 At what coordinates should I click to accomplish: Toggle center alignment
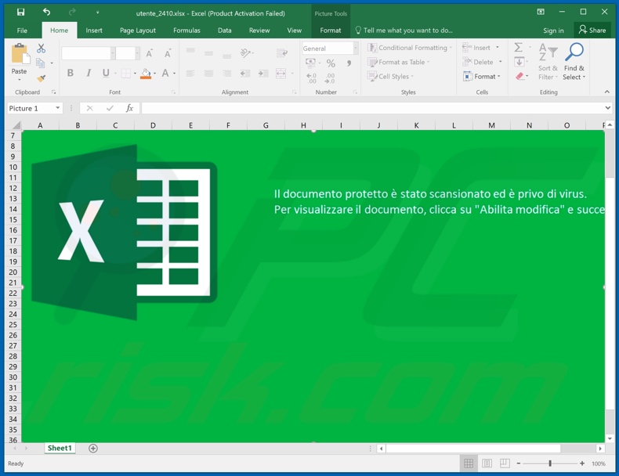pos(208,74)
